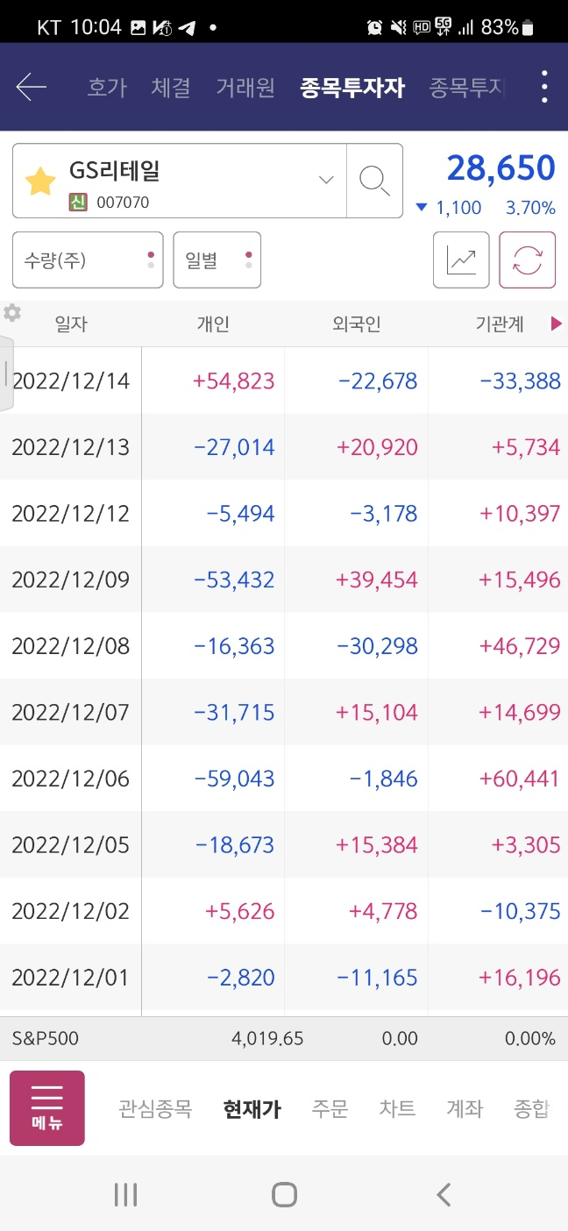Switch to the 거래원 tab
The width and height of the screenshot is (568, 1231).
(x=245, y=88)
